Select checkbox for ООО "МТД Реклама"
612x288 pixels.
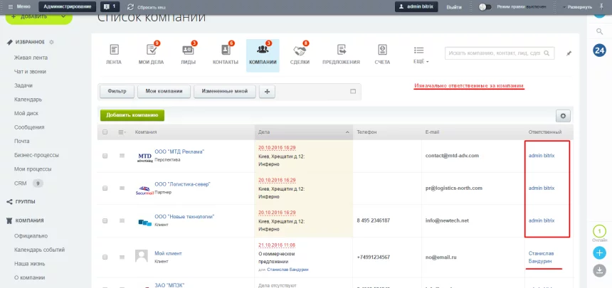105,155
